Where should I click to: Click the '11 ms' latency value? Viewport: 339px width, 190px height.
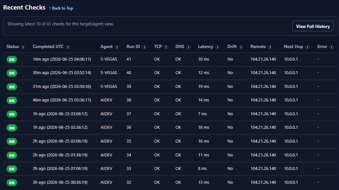tap(204, 155)
